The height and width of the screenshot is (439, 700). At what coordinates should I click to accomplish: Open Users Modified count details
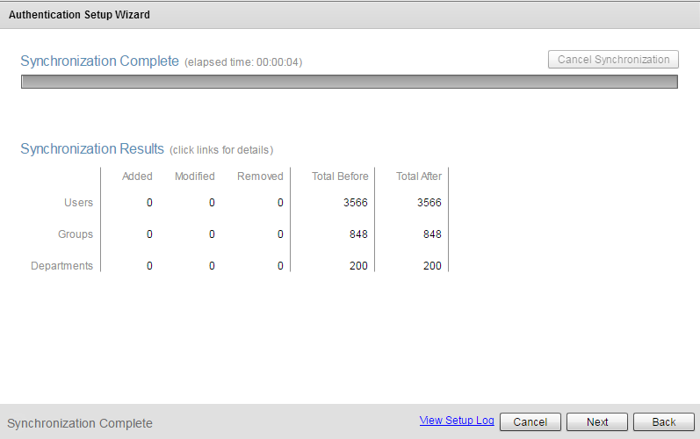(x=212, y=203)
